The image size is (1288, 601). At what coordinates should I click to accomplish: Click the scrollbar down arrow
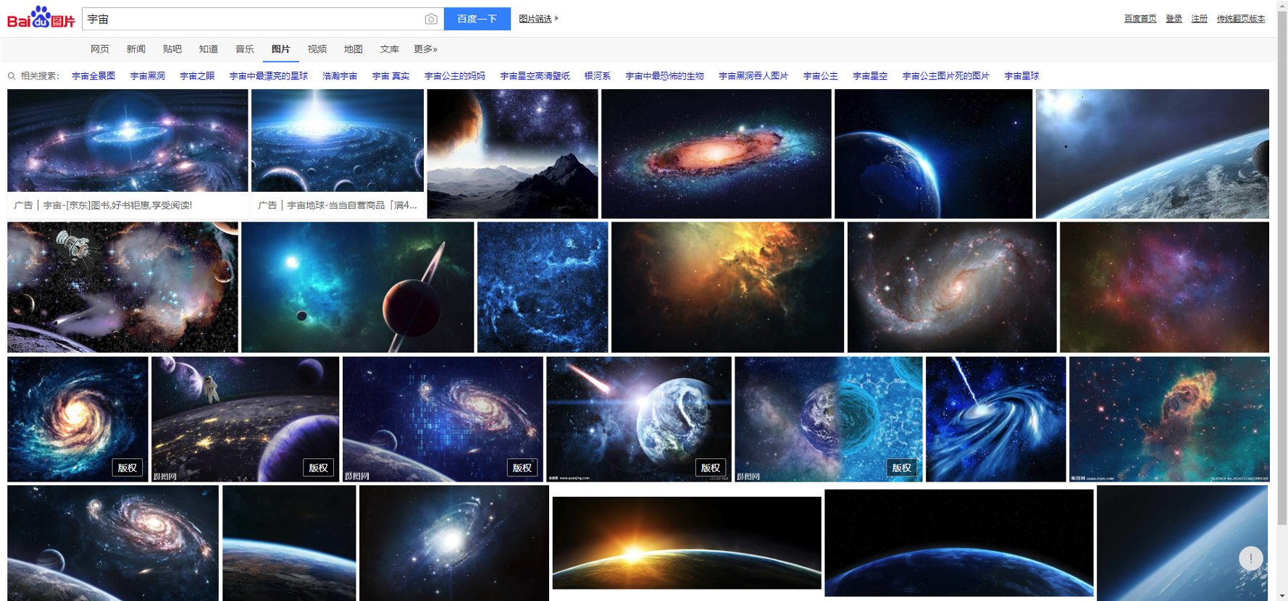click(x=1282, y=595)
